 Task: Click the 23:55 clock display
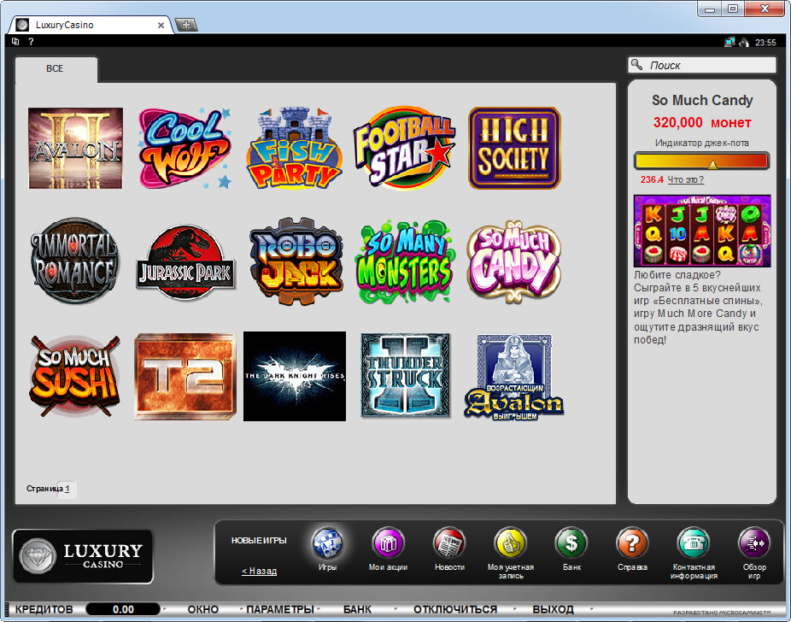765,43
